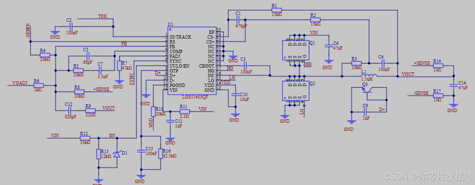The height and width of the screenshot is (185, 475).
Task: Select capacitor C15 symbol
Action: pos(141,151)
